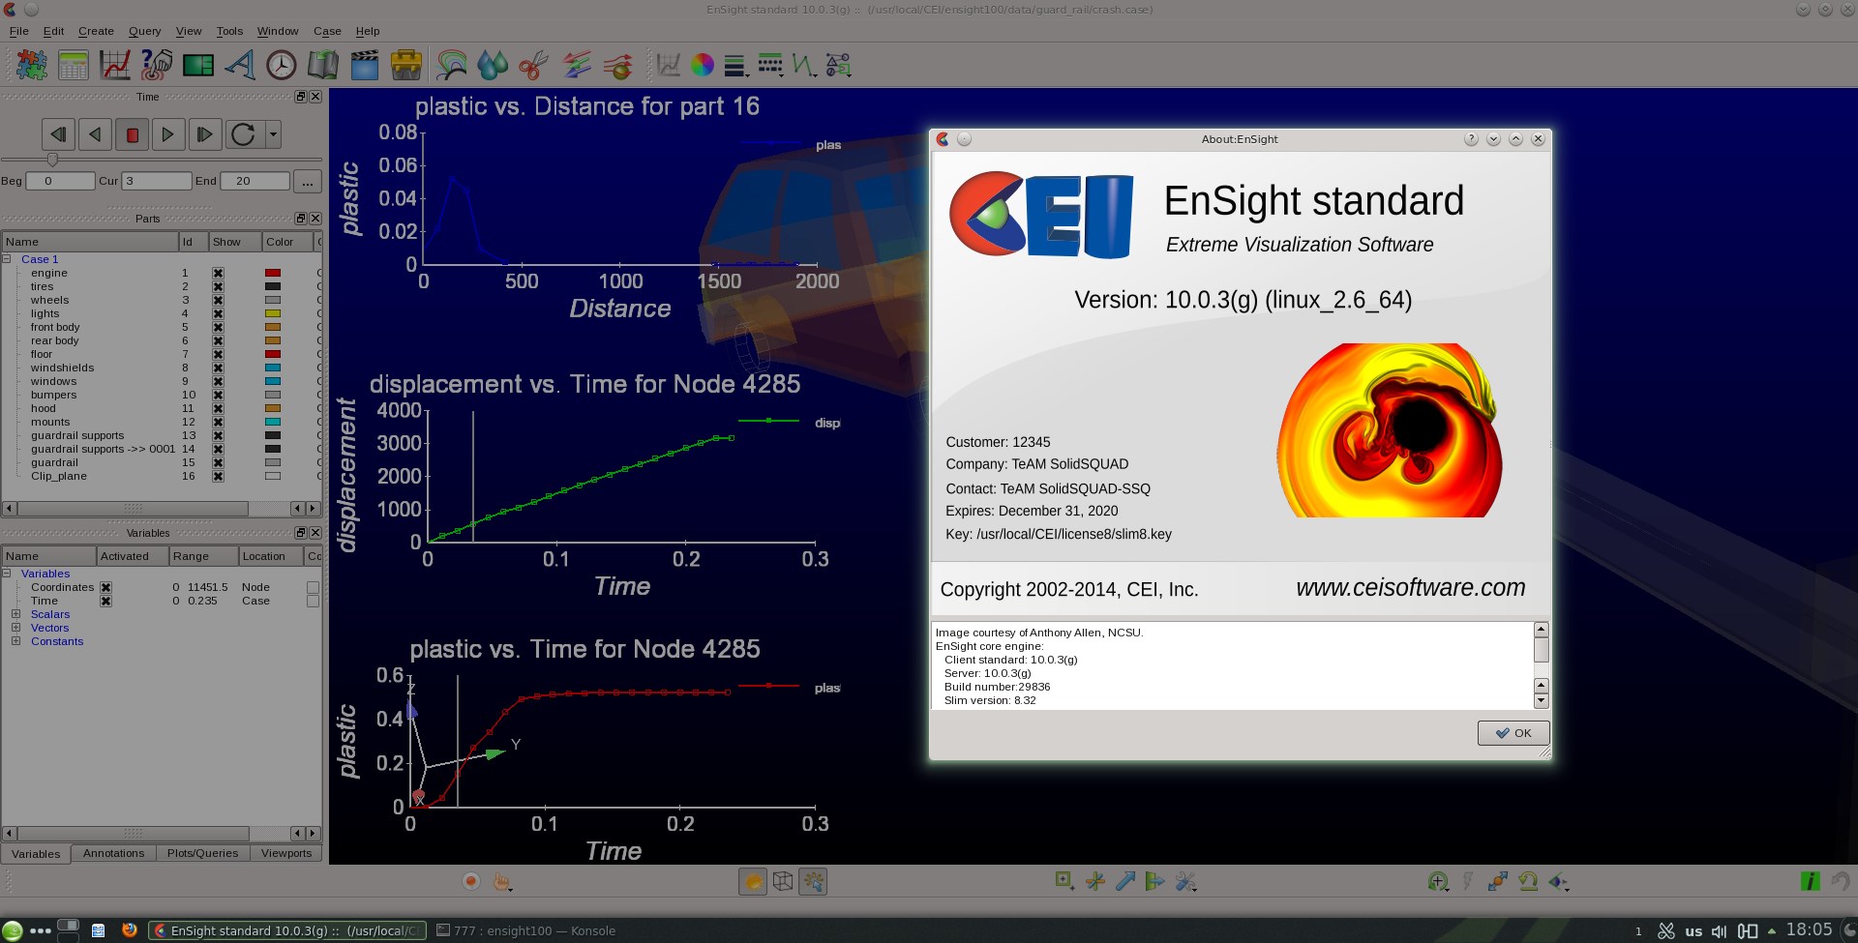Select the isosurface water drops icon

493,66
